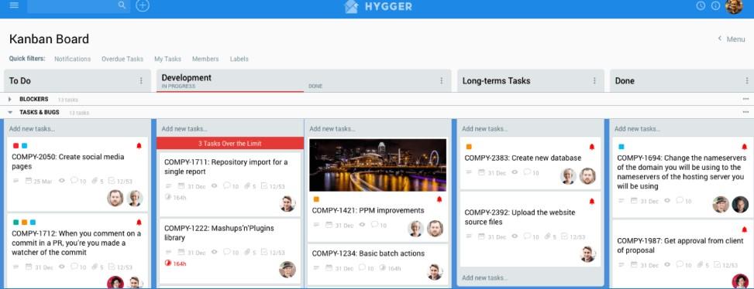The height and width of the screenshot is (289, 754).
Task: Click Add new tasks in Long-terms Tasks
Action: coord(485,129)
